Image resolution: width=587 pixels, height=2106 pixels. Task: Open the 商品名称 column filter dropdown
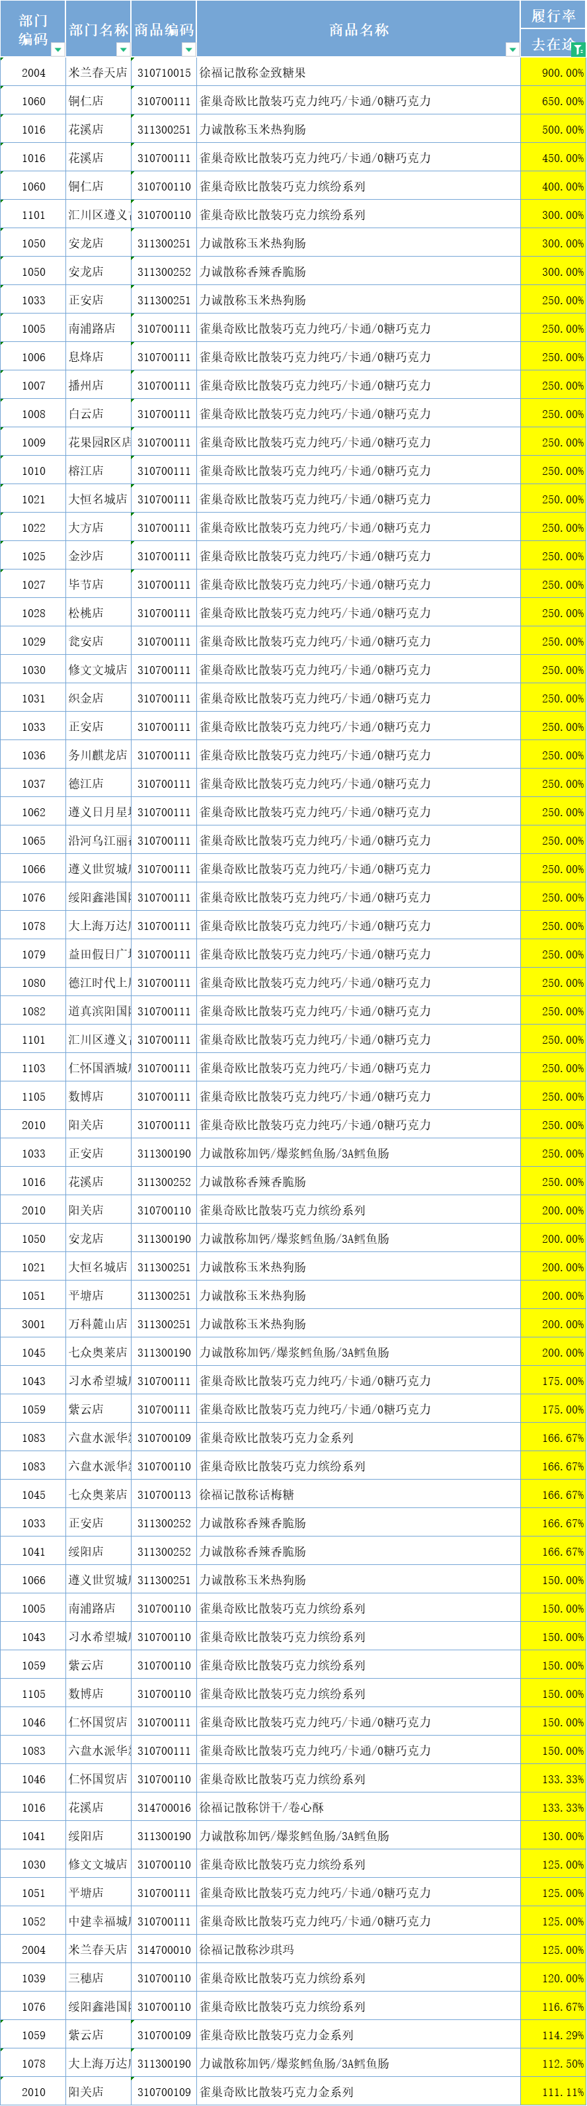(512, 50)
